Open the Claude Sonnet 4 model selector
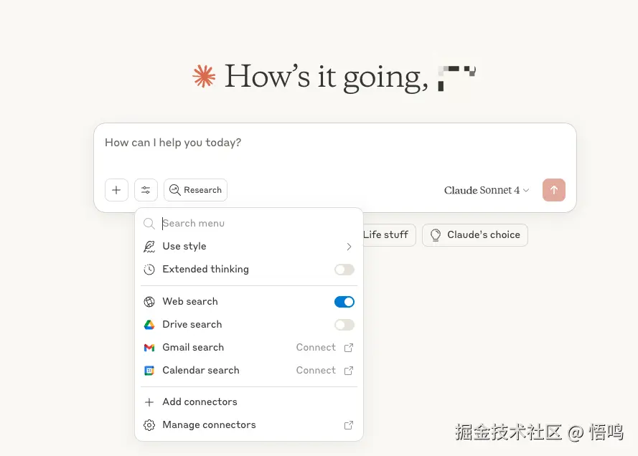The height and width of the screenshot is (456, 638). [x=487, y=190]
